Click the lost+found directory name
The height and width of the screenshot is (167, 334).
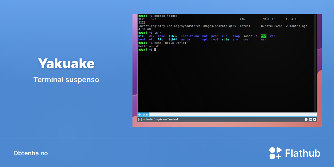coord(190,36)
